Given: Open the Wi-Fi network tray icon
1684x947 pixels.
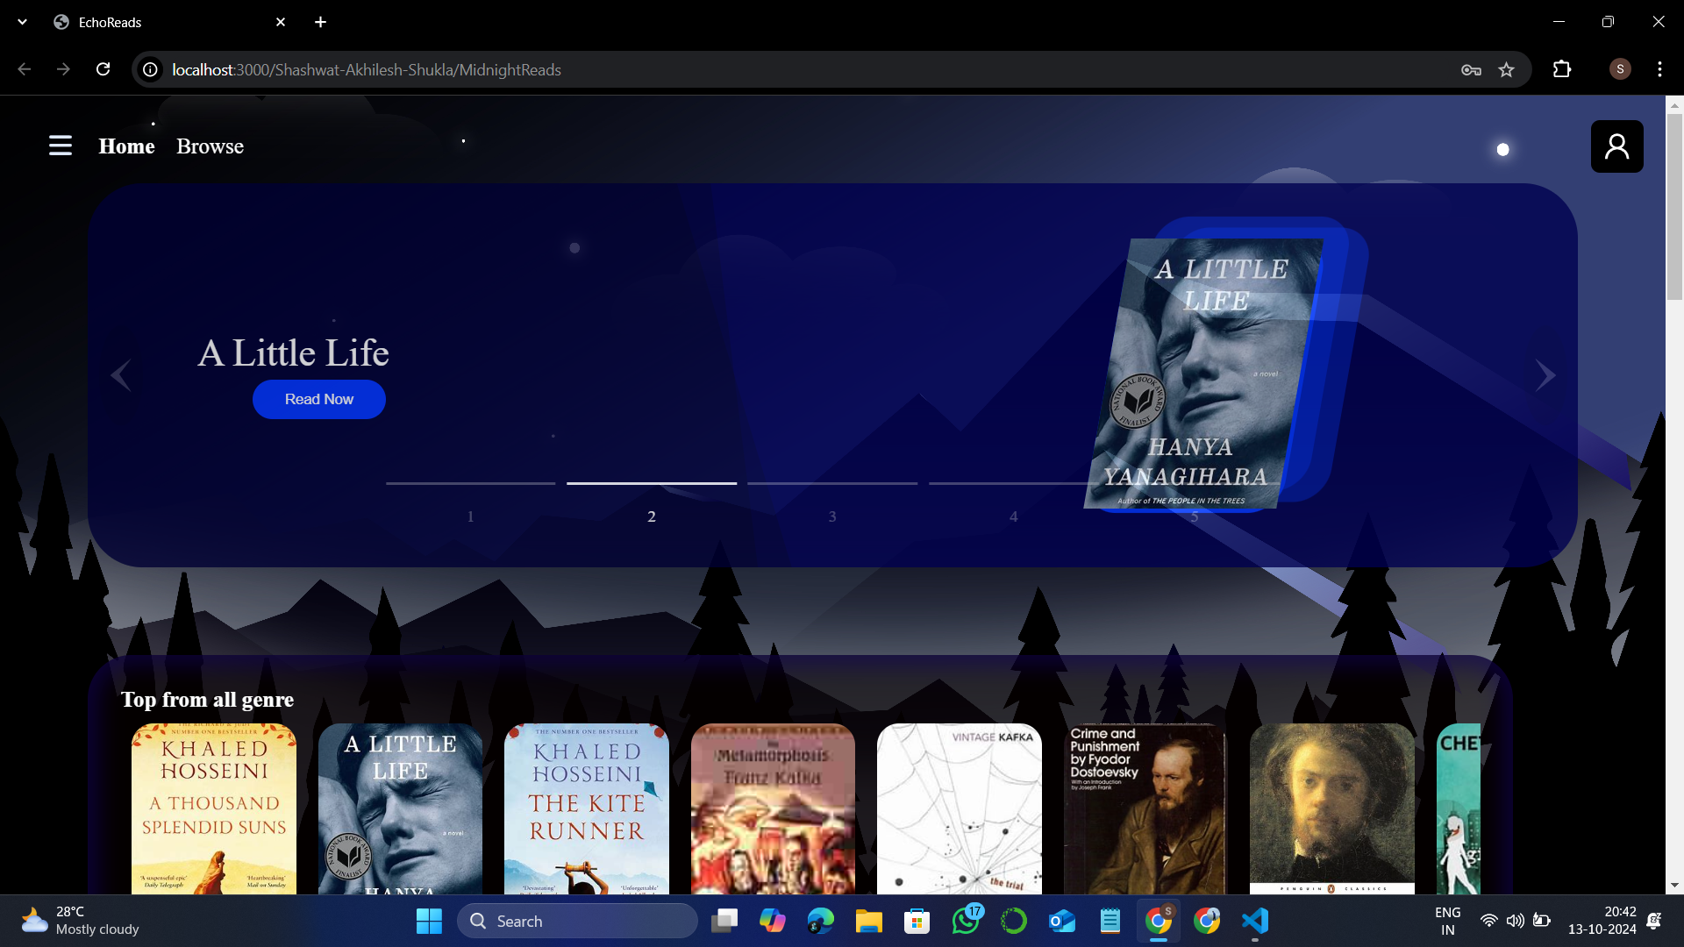Looking at the screenshot, I should [x=1488, y=921].
